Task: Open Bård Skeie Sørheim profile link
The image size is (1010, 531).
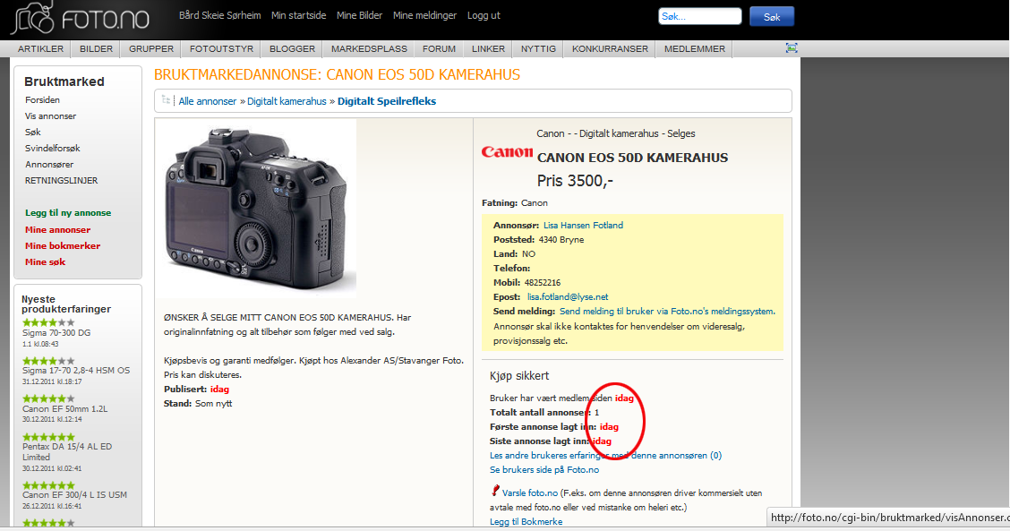Action: 219,15
